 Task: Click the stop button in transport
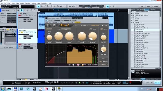pyautogui.click(x=76, y=83)
